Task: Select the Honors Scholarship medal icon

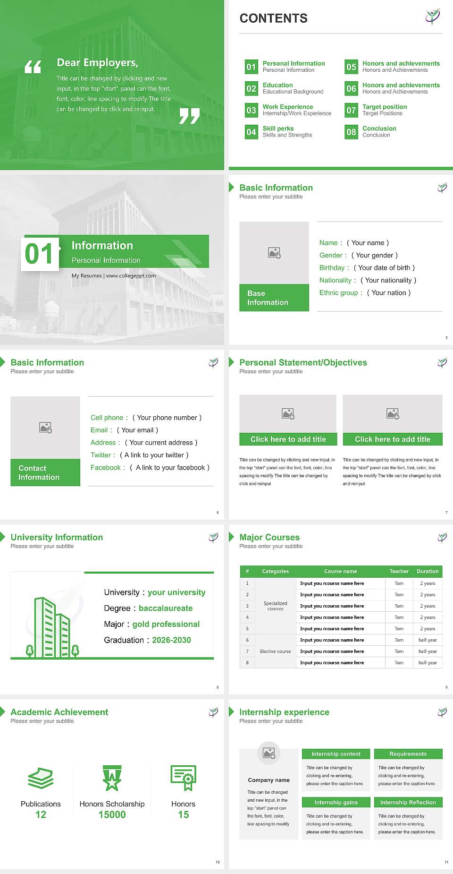Action: (x=112, y=778)
